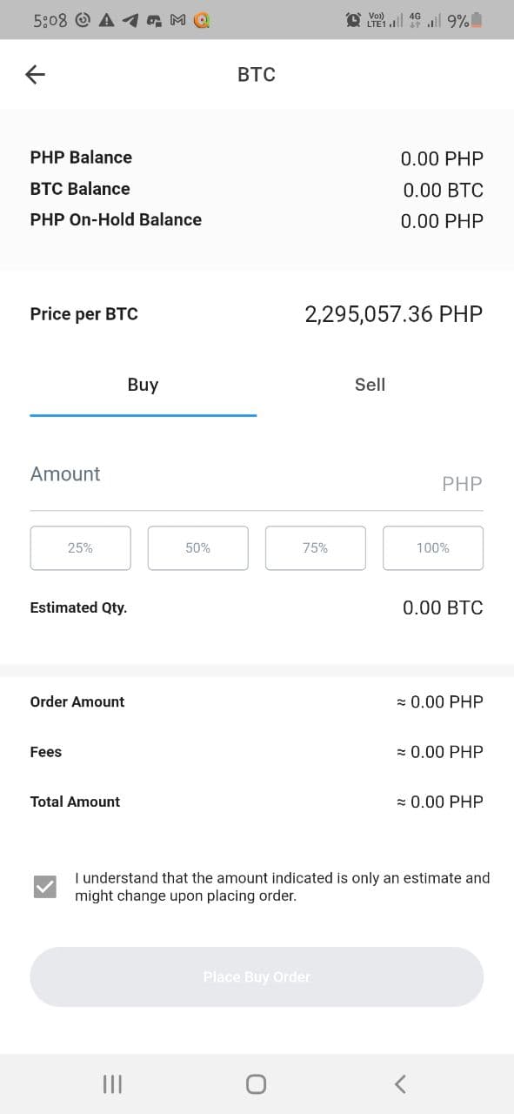The width and height of the screenshot is (514, 1114).
Task: Choose the 25% amount button
Action: point(80,548)
